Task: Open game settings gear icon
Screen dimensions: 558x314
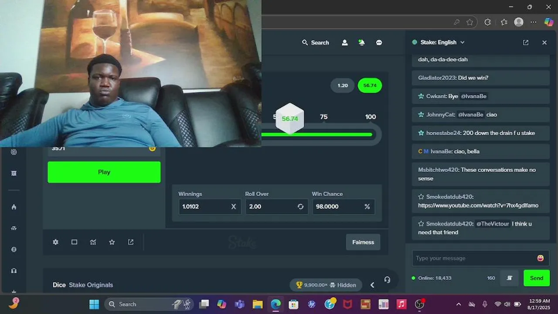Action: click(55, 242)
